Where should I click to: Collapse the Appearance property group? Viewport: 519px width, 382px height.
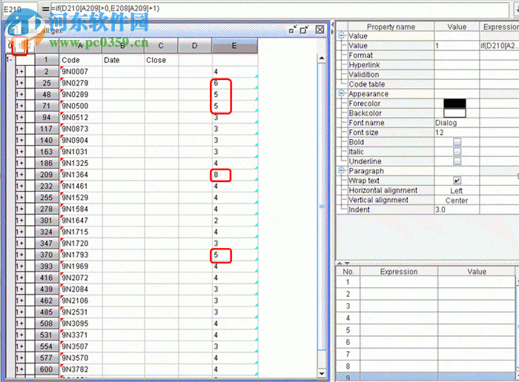coord(342,93)
